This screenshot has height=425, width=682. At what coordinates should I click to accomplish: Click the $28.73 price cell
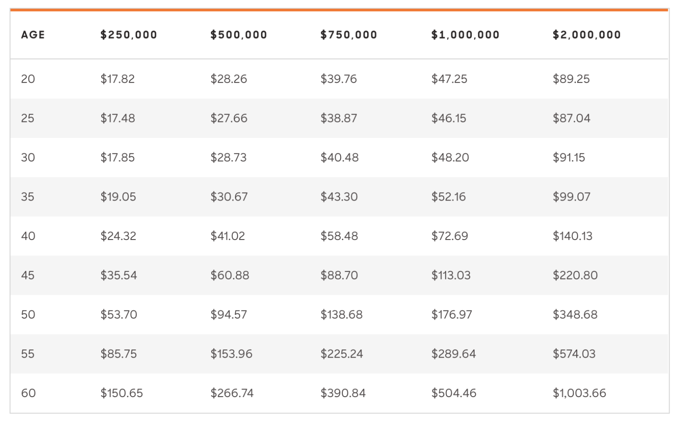228,157
